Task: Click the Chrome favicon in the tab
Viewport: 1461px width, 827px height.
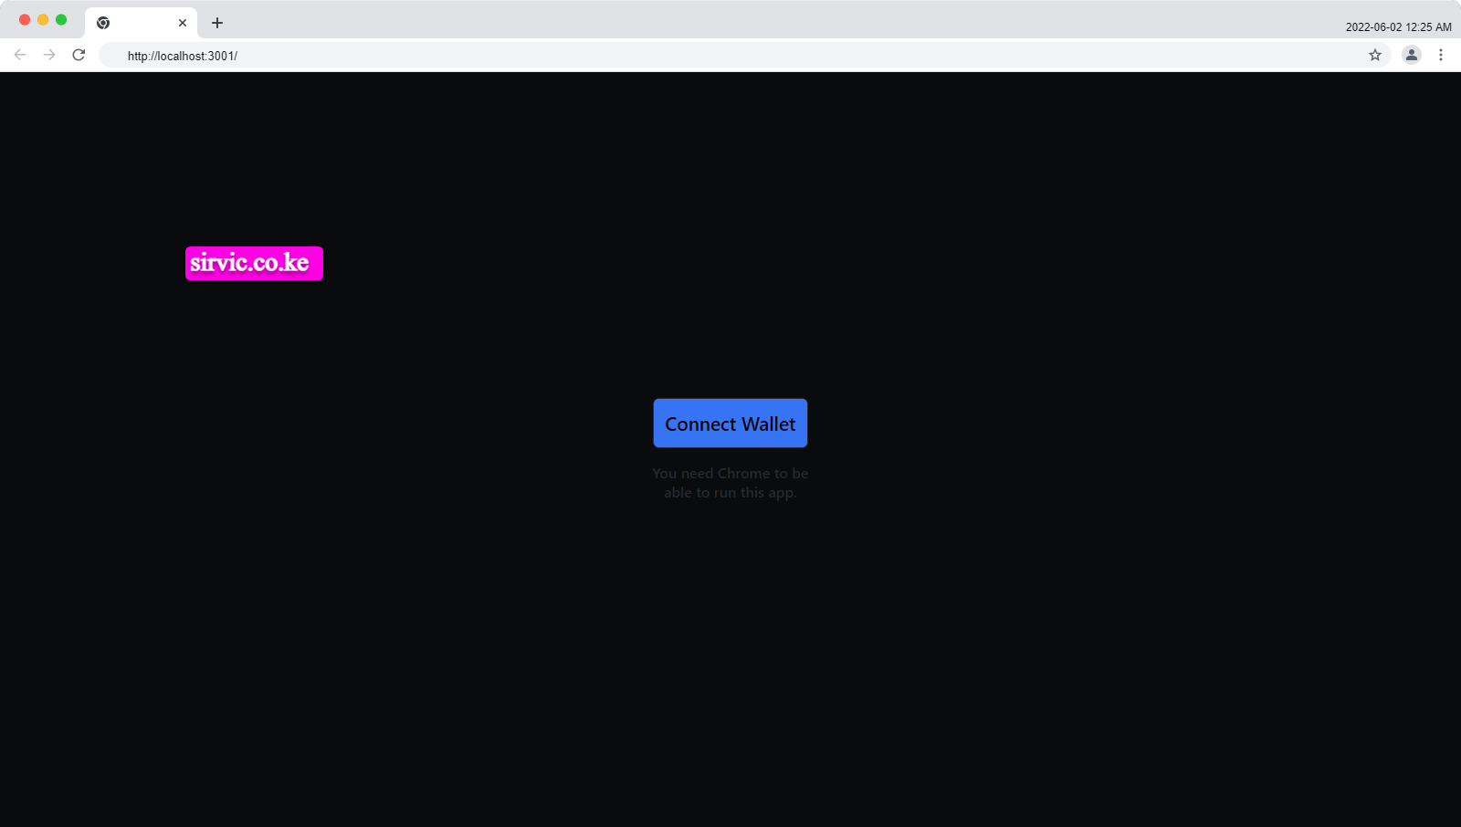Action: pyautogui.click(x=103, y=23)
